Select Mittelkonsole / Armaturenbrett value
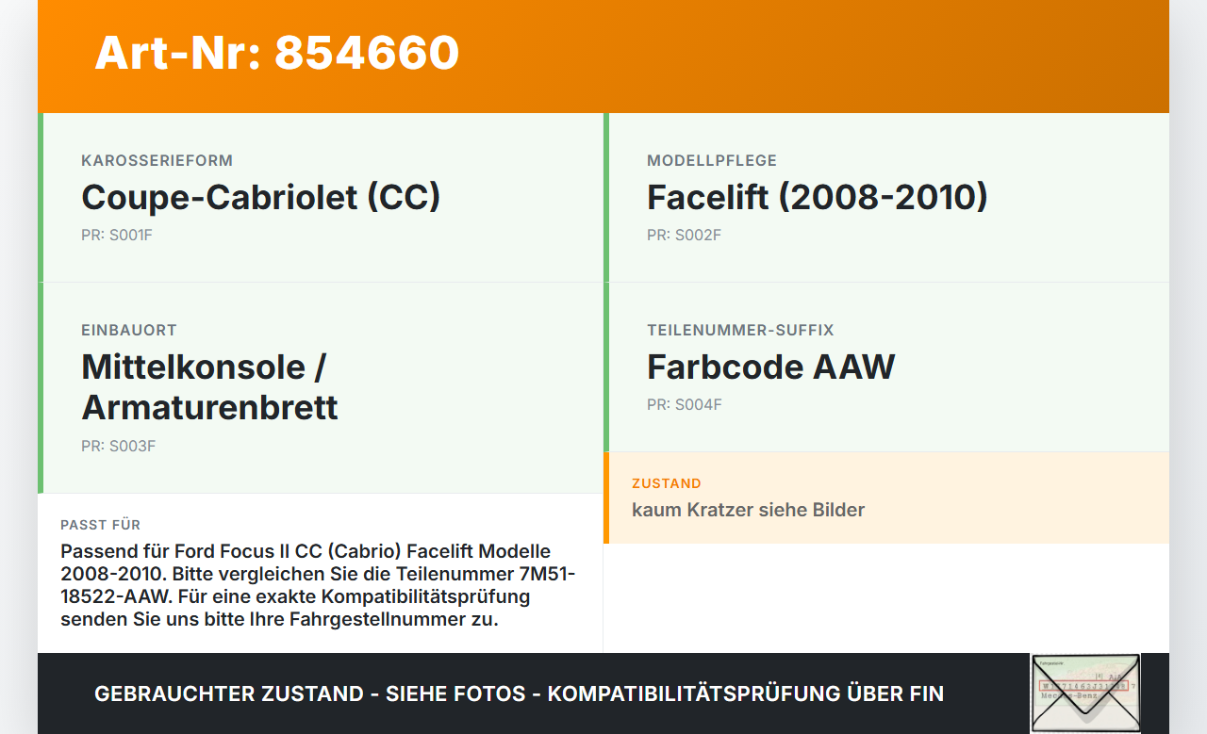1207x734 pixels. pos(209,387)
